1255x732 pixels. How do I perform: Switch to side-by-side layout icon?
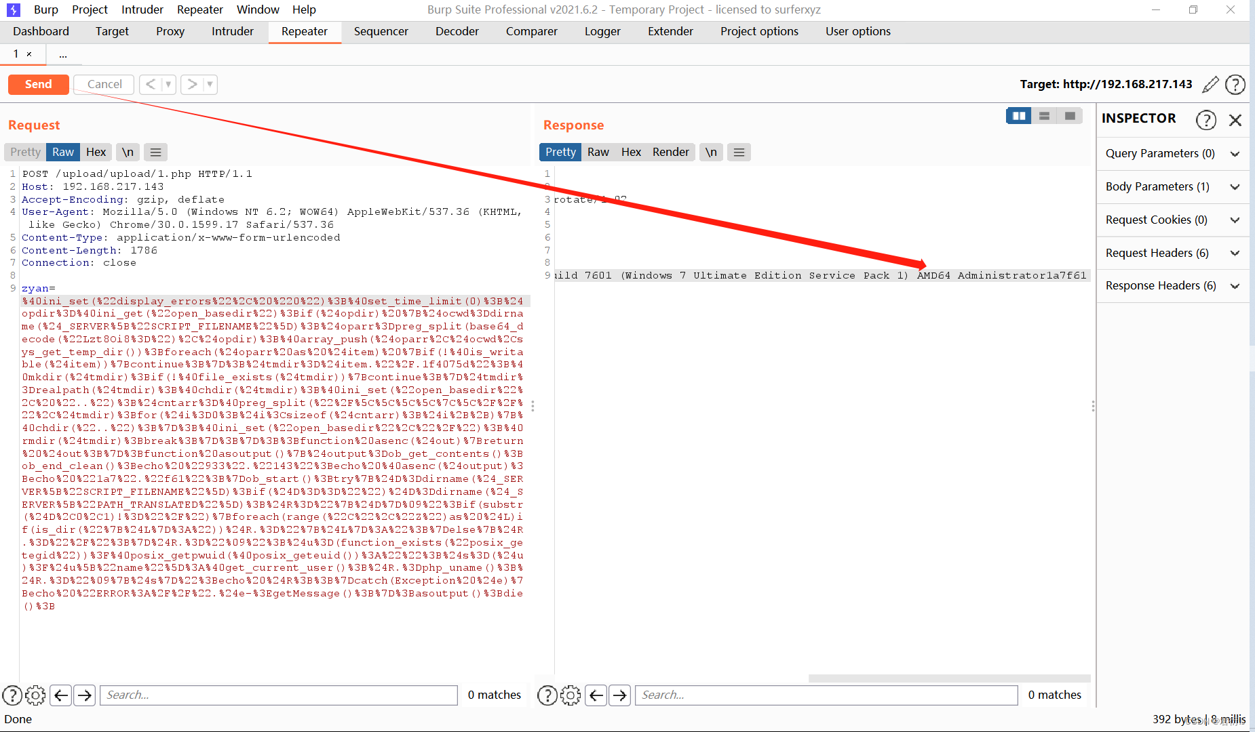(1019, 116)
